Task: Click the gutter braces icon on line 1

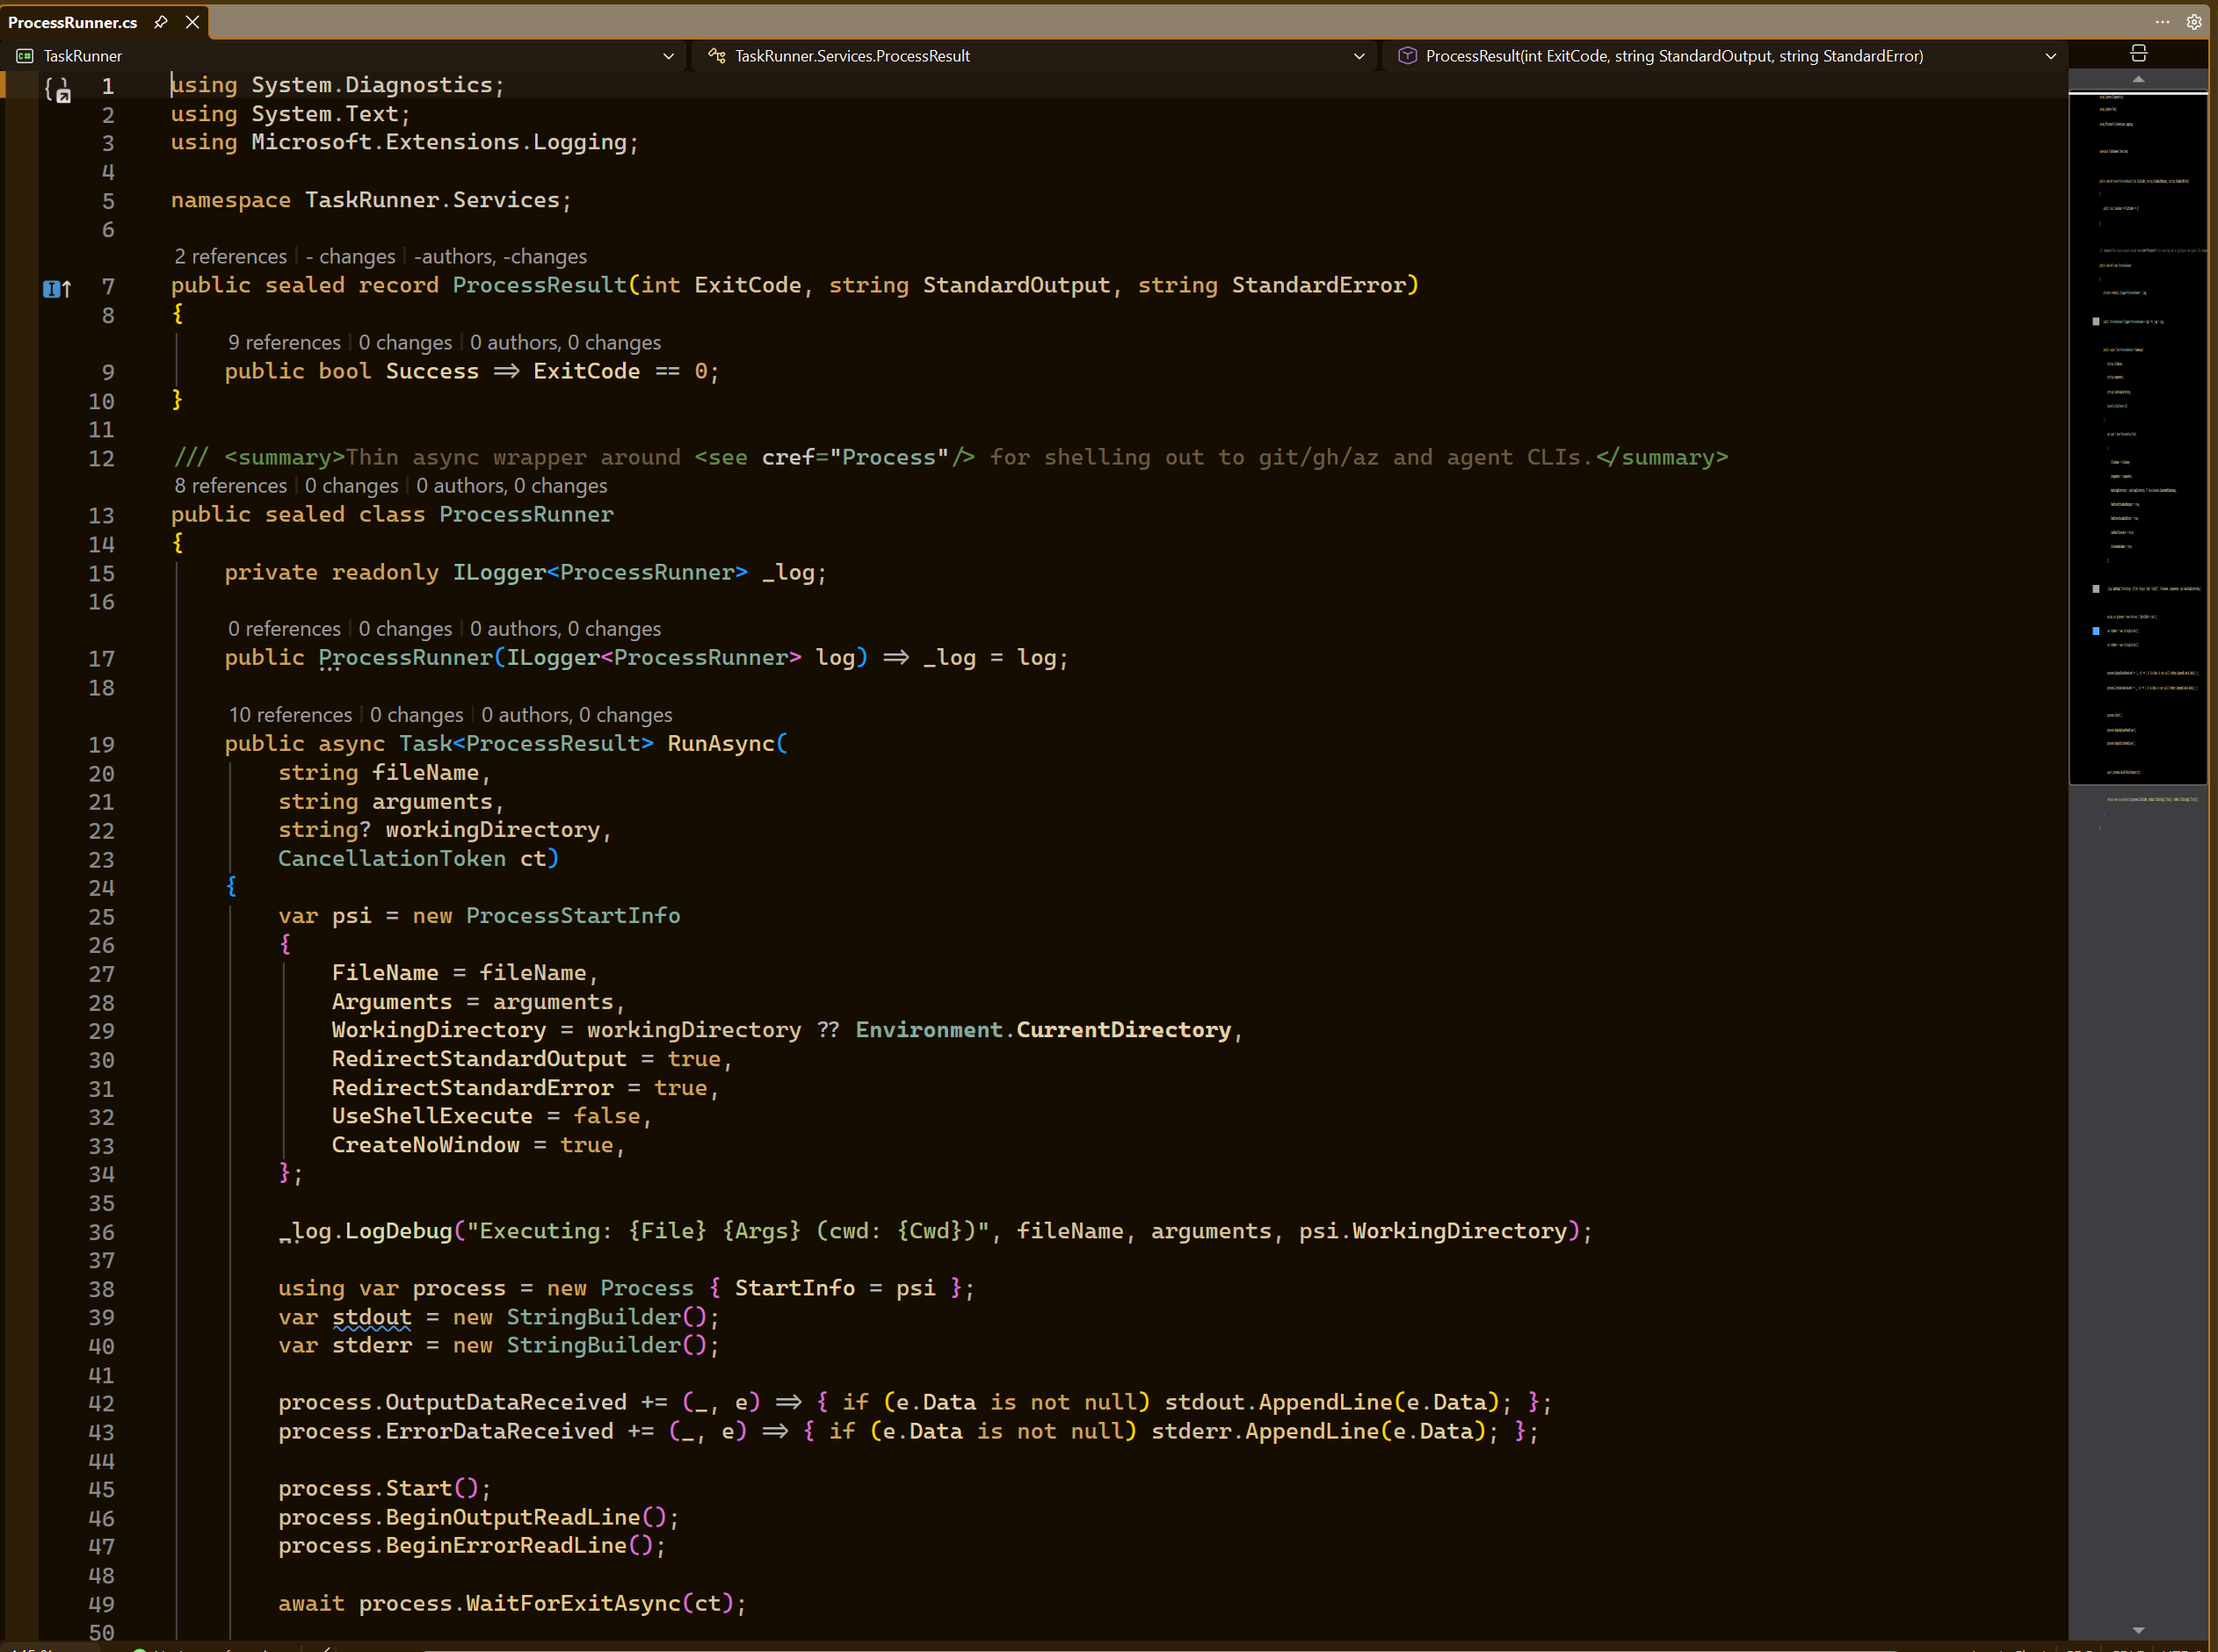Action: tap(57, 90)
